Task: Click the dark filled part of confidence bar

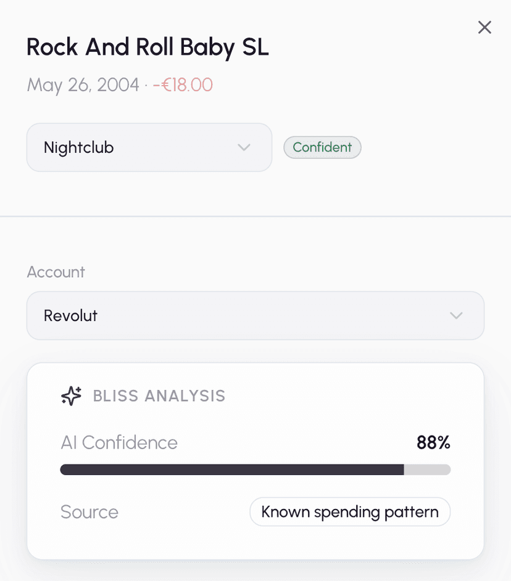Action: 231,469
